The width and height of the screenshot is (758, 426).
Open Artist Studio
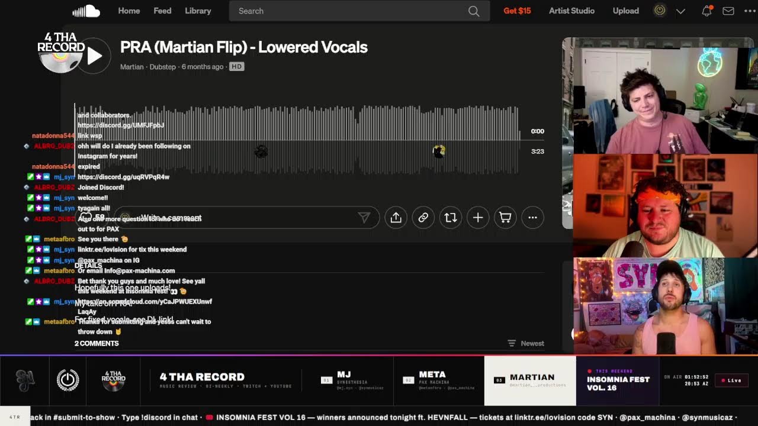[571, 11]
